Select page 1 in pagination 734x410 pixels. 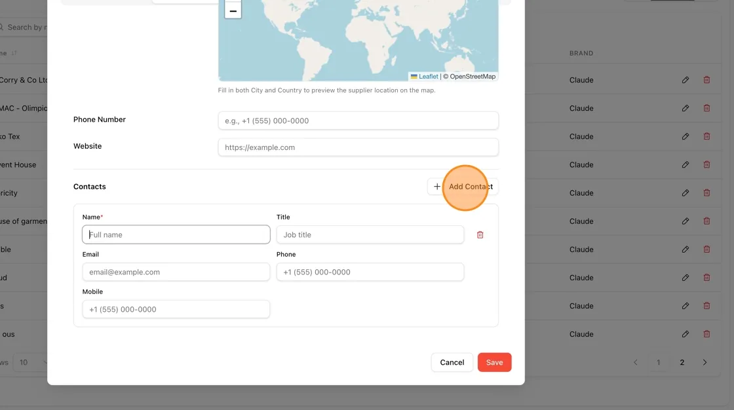[x=658, y=362]
